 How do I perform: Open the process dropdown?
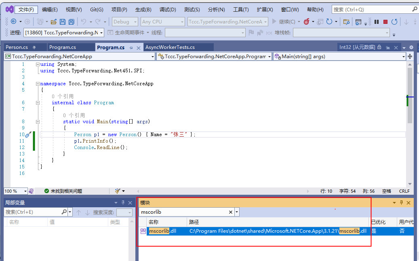[x=101, y=33]
